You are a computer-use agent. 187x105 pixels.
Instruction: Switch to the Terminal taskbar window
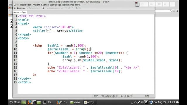point(48,102)
